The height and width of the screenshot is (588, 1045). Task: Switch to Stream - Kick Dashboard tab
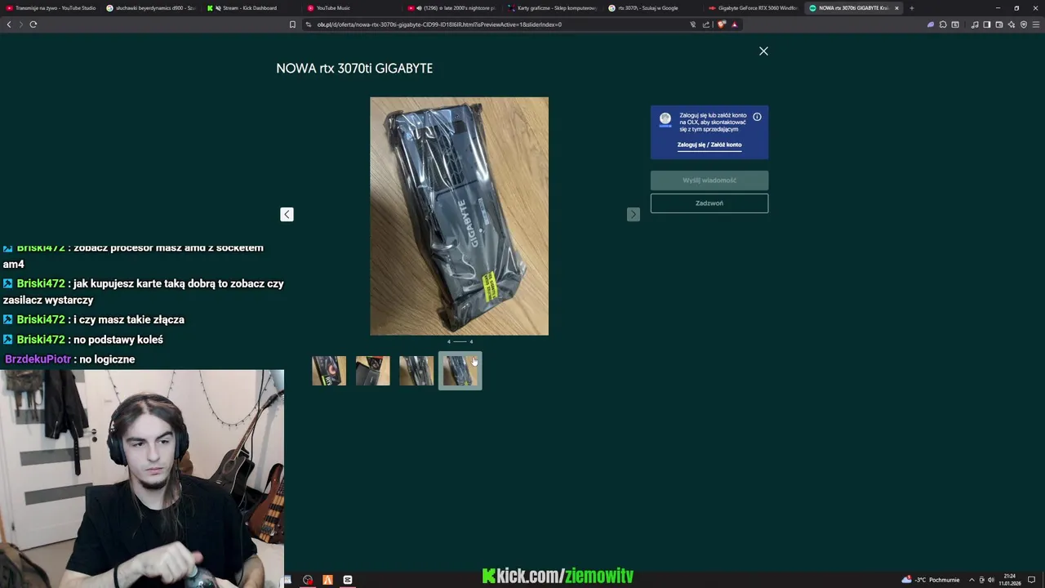coord(251,8)
